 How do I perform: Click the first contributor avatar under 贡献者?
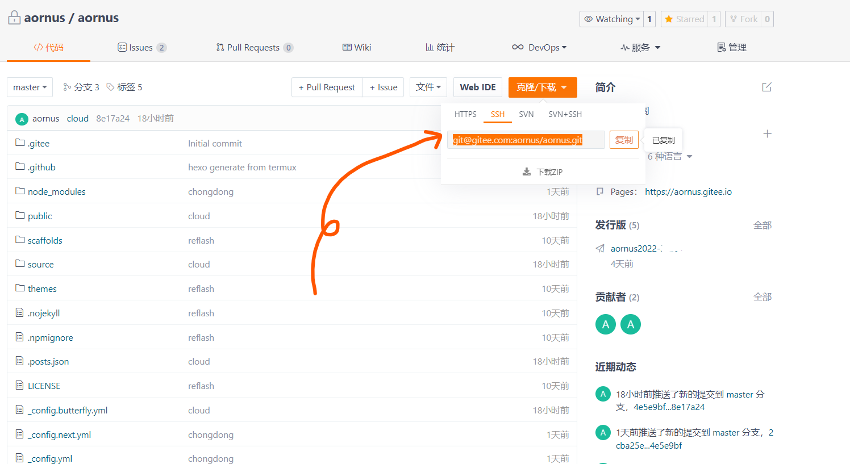click(605, 324)
